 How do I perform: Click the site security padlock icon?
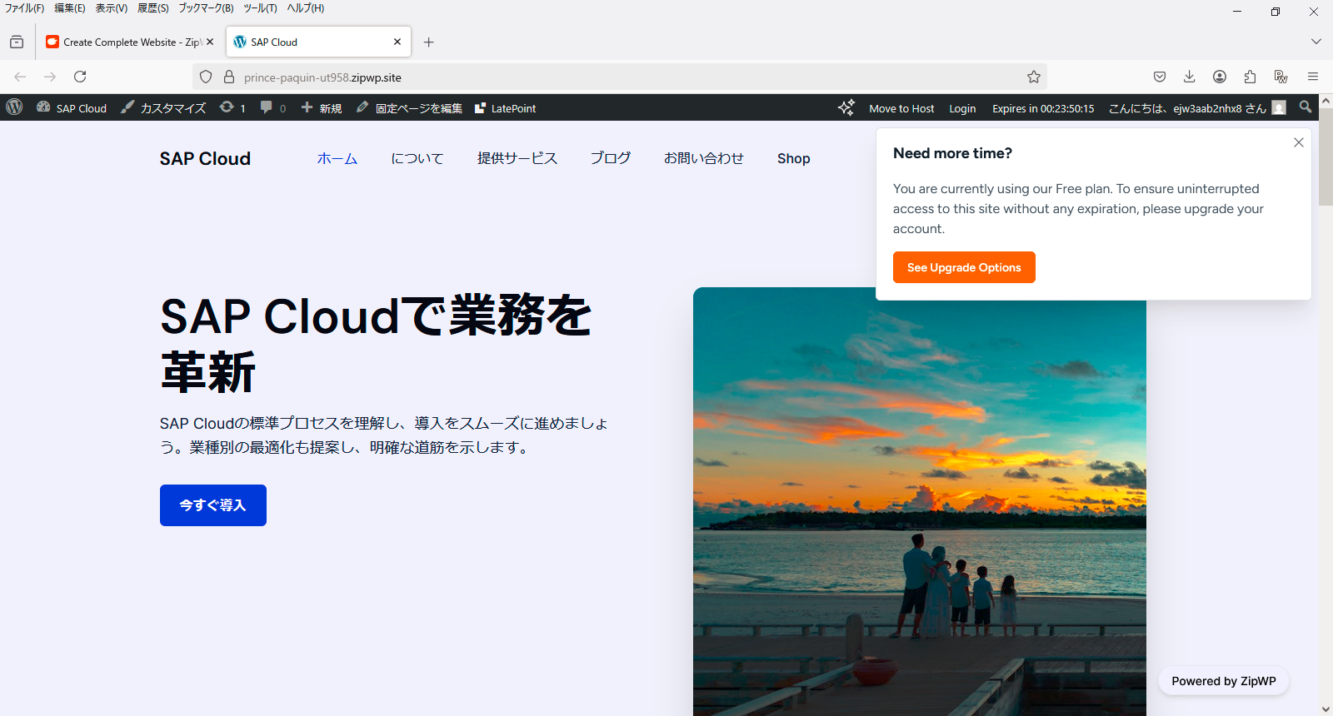(229, 77)
